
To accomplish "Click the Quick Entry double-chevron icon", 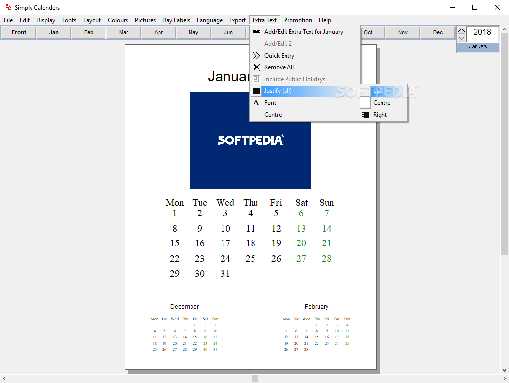I will (256, 56).
